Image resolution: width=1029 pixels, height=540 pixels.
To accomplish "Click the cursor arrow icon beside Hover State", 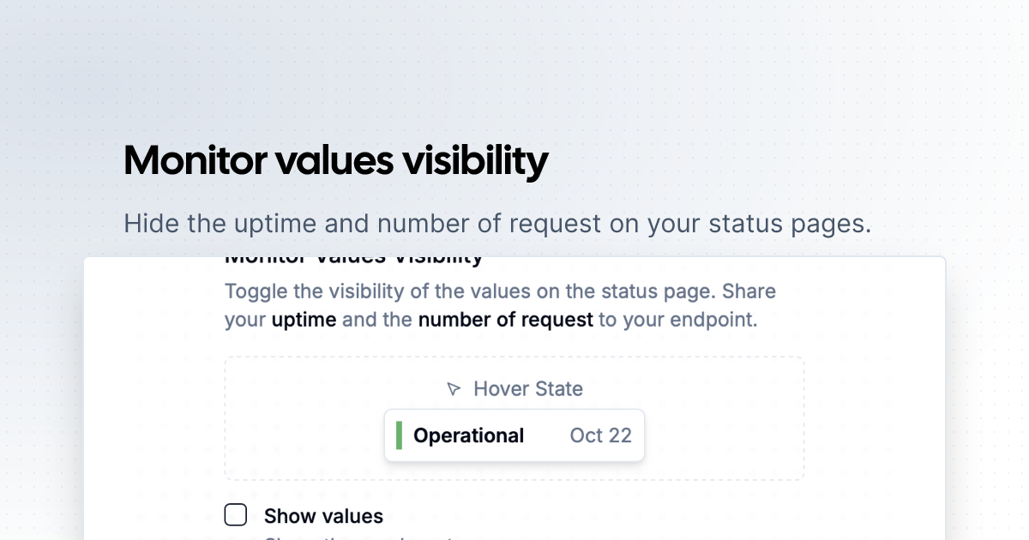I will pyautogui.click(x=454, y=388).
